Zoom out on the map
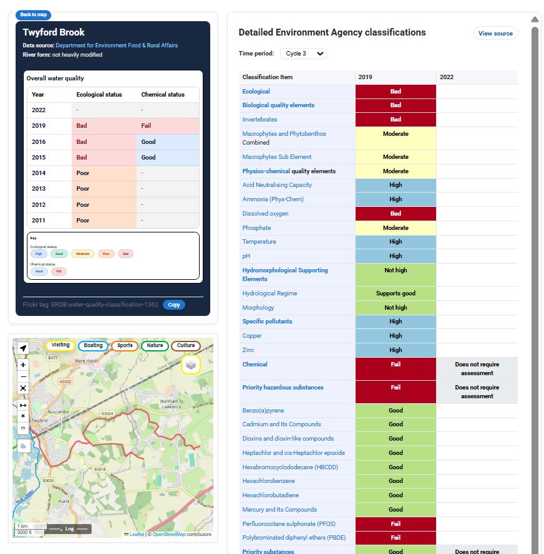Viewport: 544px width, 554px height. [x=23, y=376]
